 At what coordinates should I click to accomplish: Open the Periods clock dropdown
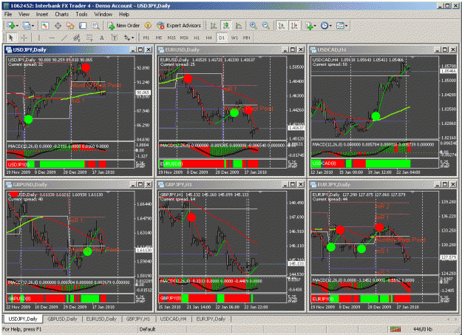pyautogui.click(x=326, y=26)
